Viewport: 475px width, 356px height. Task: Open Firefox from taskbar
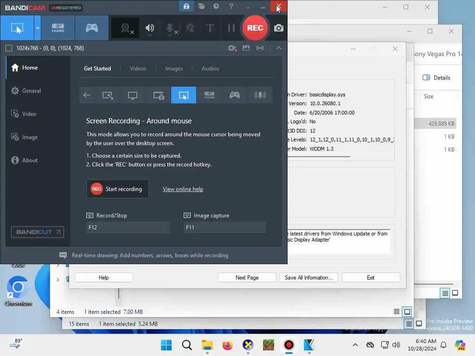(x=227, y=345)
